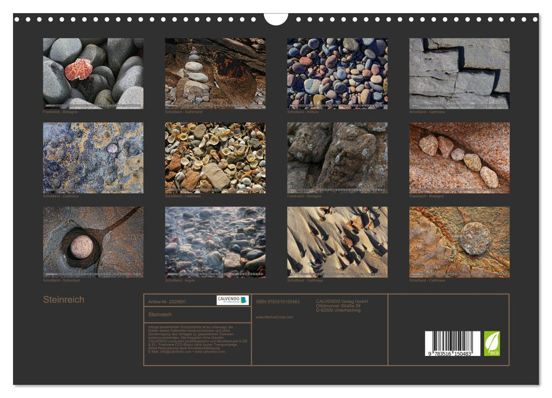
Task: Select the row of stones in granite photo
Action: 459,157
